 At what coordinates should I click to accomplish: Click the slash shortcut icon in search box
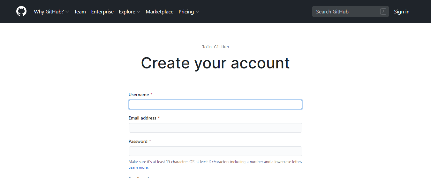(x=383, y=12)
